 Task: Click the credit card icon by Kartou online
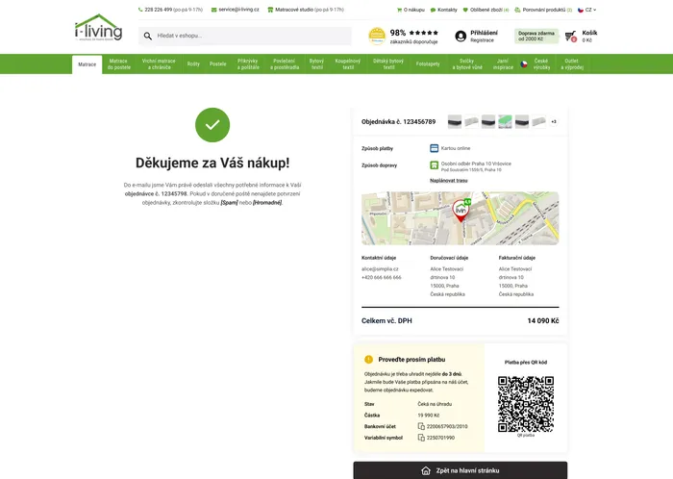tap(434, 148)
